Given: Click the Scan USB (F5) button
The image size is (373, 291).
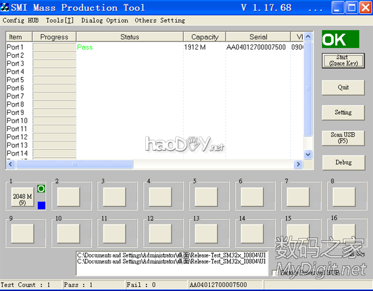Looking at the screenshot, I should click(343, 138).
